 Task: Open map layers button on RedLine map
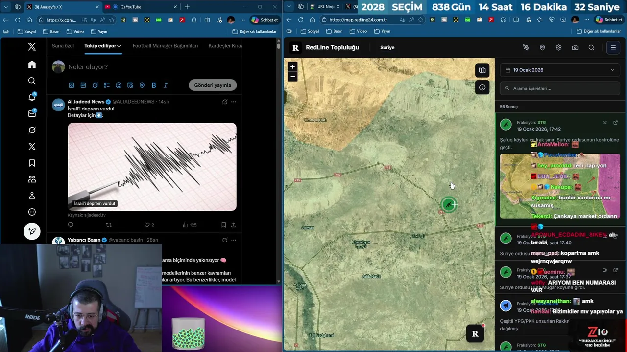pos(482,70)
